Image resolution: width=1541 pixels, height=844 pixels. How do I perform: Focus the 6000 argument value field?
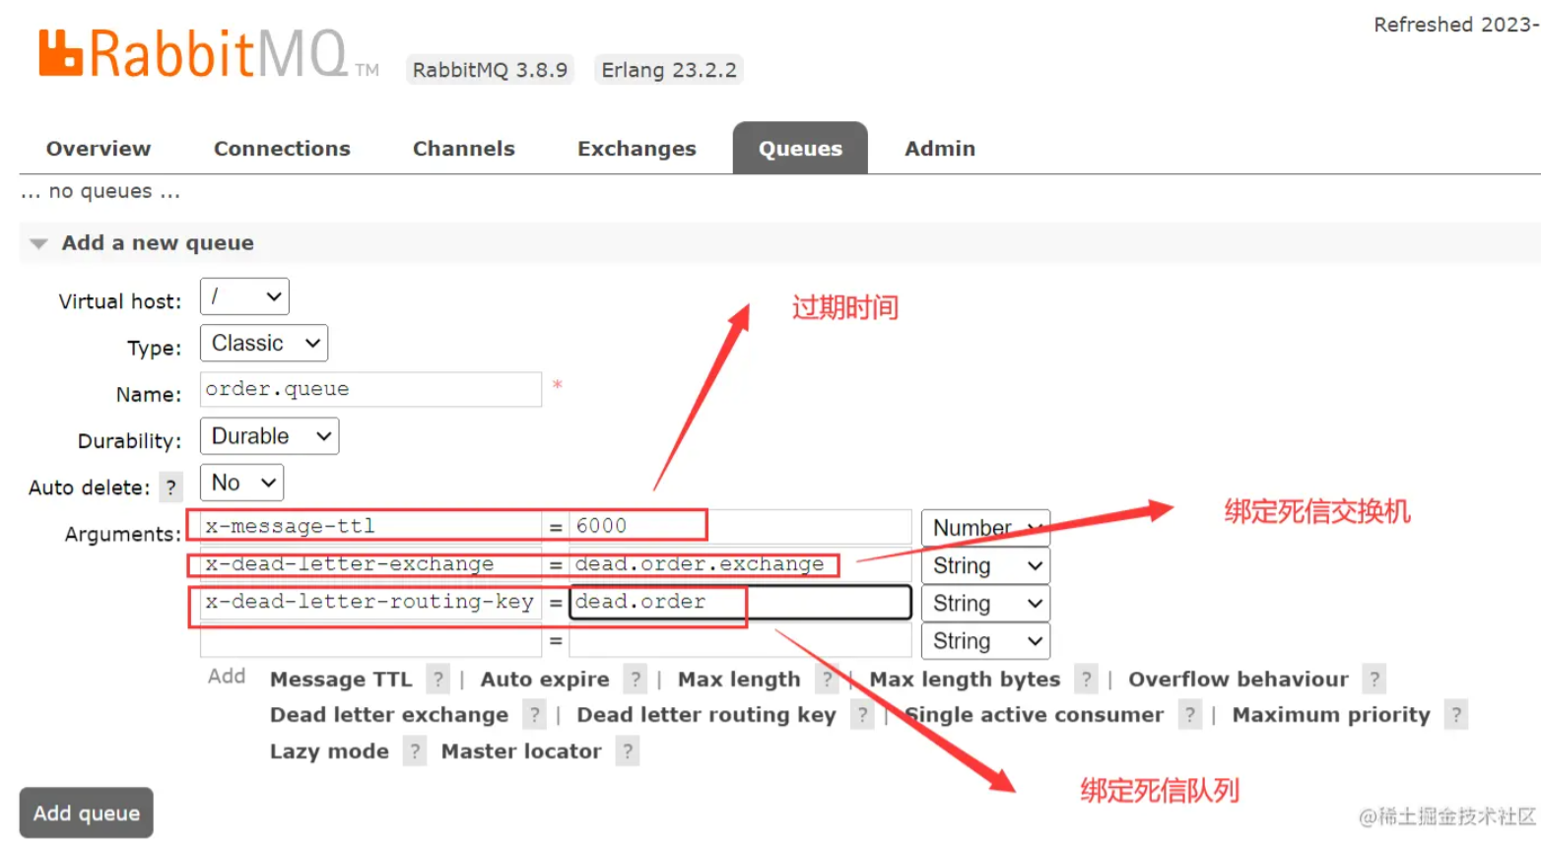(x=740, y=526)
